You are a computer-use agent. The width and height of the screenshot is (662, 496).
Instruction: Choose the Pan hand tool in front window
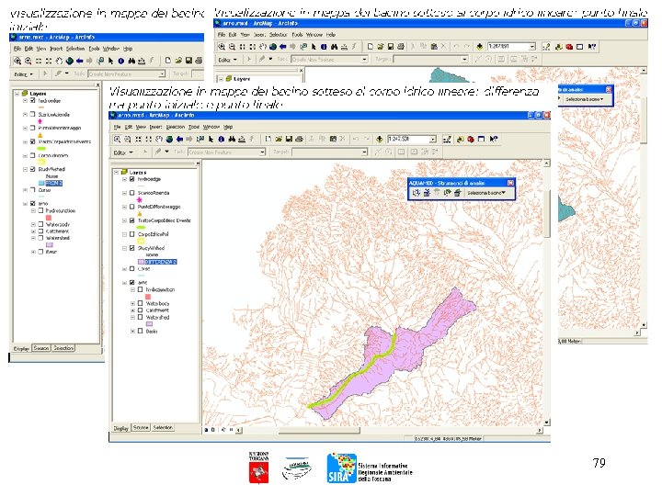coord(159,139)
